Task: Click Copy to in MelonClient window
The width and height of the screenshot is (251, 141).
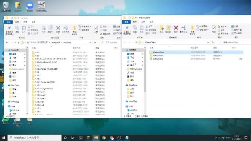Action: tap(168, 29)
